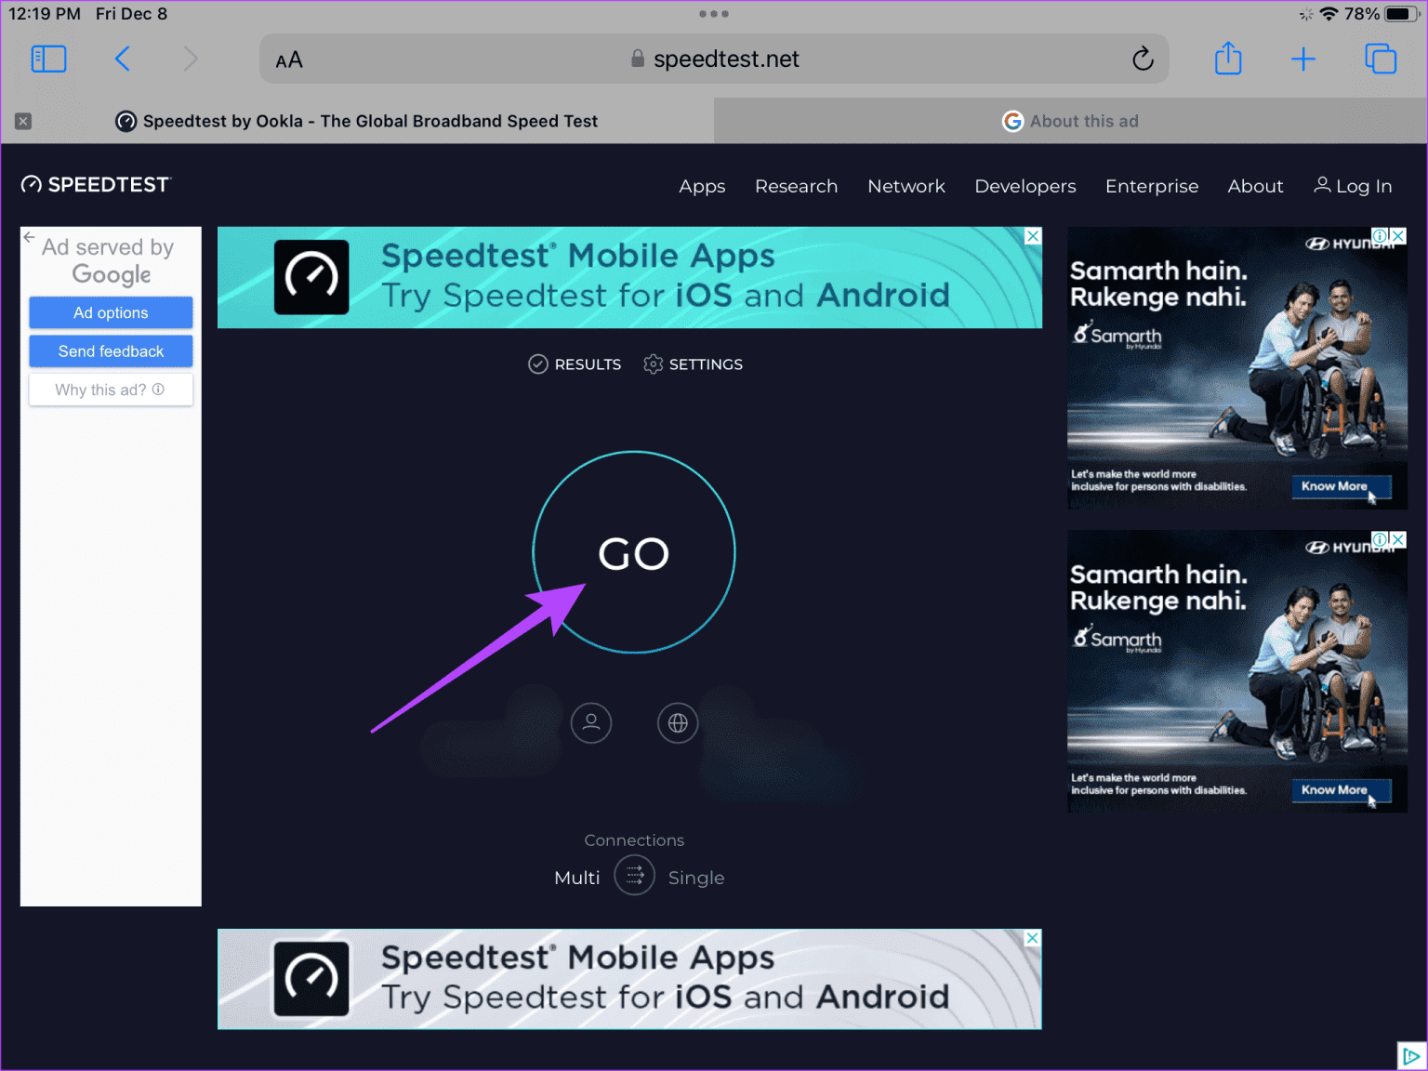Toggle Multi/Single connections switch
This screenshot has width=1428, height=1071.
634,876
